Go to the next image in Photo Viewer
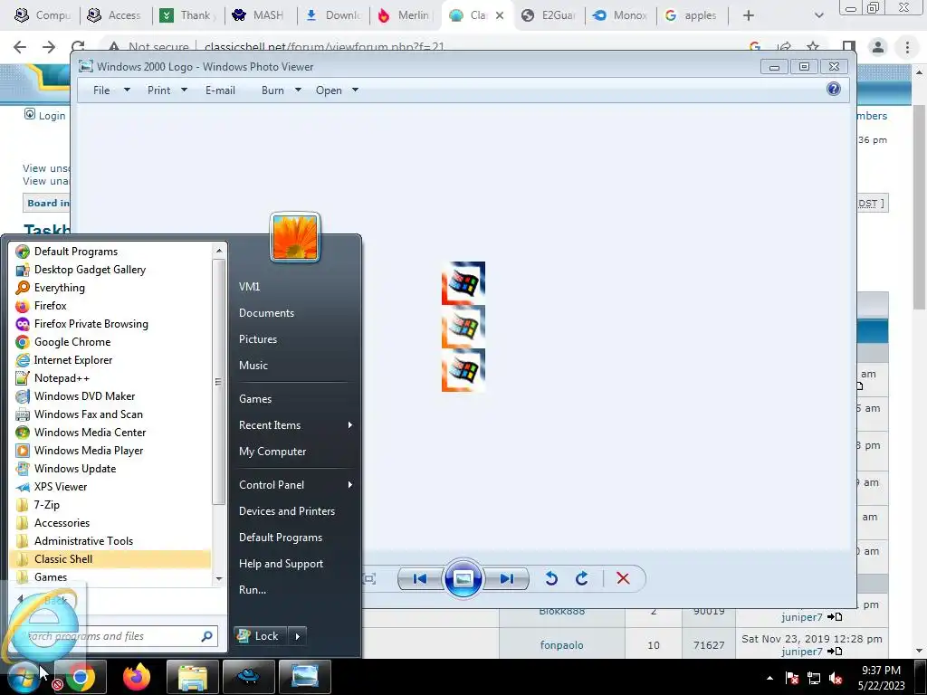This screenshot has height=695, width=927. click(x=507, y=578)
